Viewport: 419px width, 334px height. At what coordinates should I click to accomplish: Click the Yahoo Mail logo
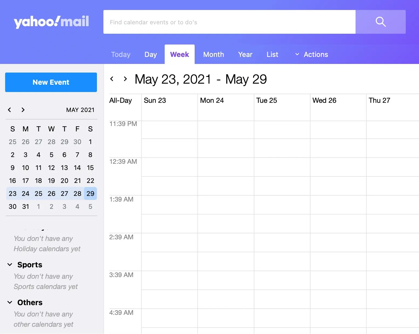click(x=51, y=22)
